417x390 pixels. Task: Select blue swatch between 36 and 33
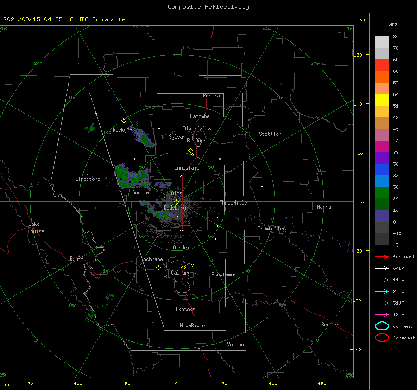pos(382,169)
